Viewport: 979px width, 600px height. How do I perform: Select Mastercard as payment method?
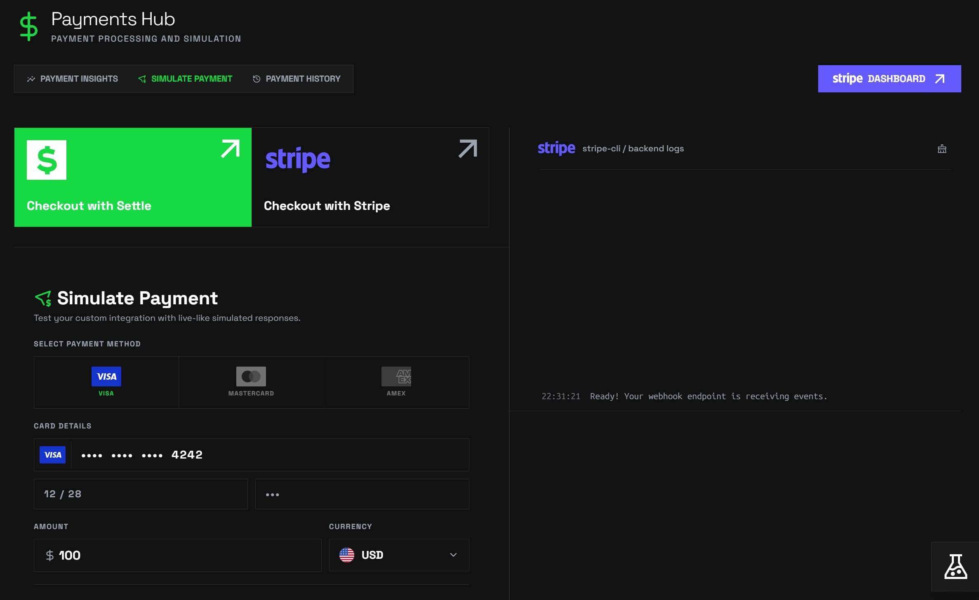[251, 382]
